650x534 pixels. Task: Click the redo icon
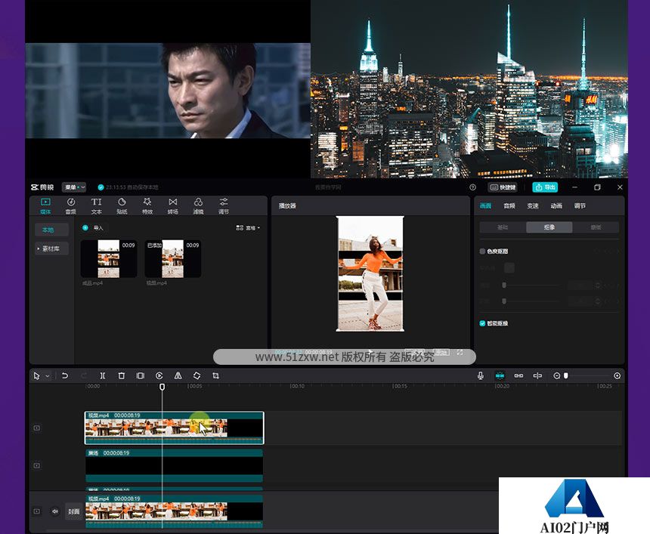click(x=84, y=375)
